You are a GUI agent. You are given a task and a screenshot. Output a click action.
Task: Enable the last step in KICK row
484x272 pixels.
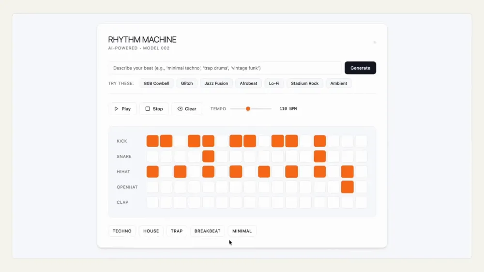361,141
